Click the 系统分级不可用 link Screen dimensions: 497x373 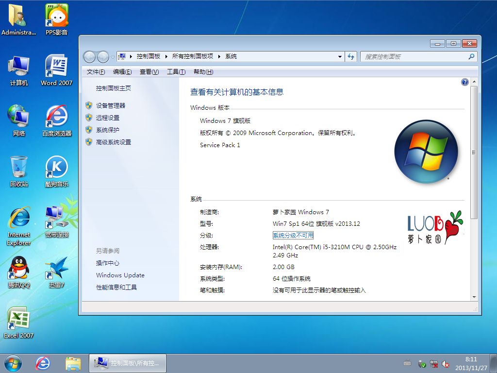[x=293, y=236]
